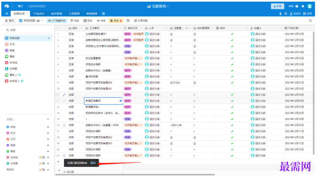Viewport: 317px width, 177px height.
Task: Open the hamburger table list icon
Action: (7, 14)
